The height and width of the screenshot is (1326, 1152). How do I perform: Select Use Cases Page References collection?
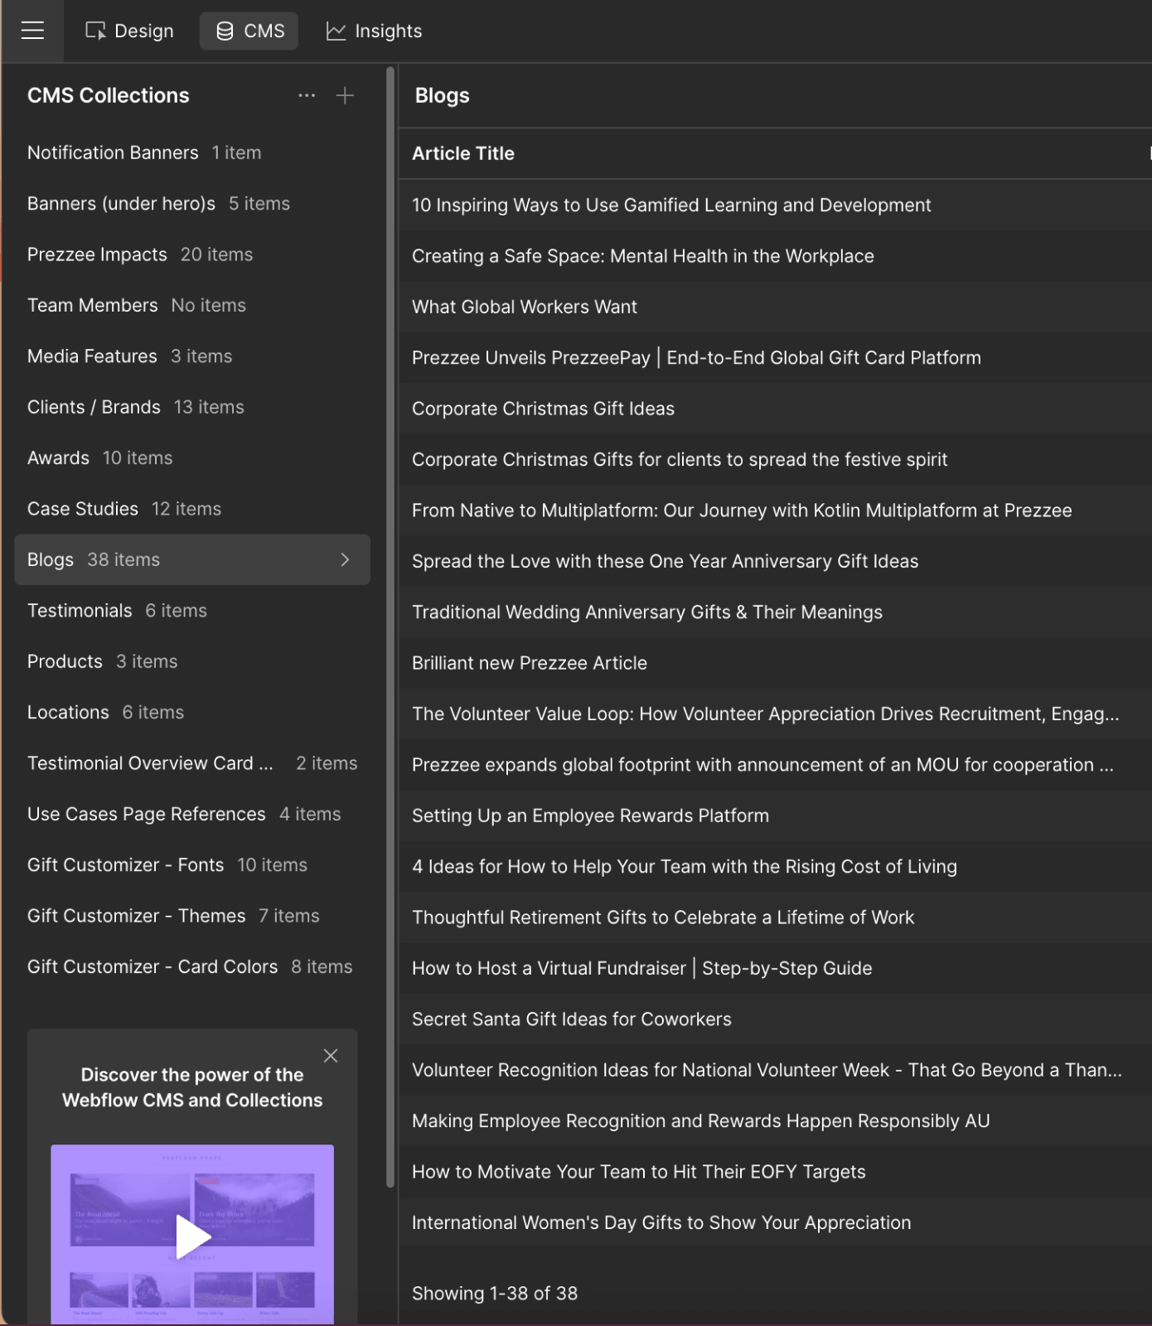point(192,815)
